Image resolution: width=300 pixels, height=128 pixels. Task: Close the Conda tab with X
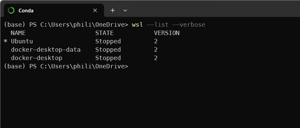(x=95, y=10)
